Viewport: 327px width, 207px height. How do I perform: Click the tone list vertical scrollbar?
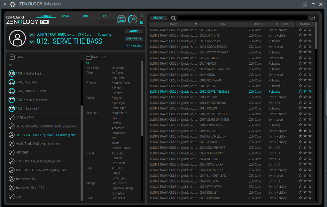click(x=316, y=35)
